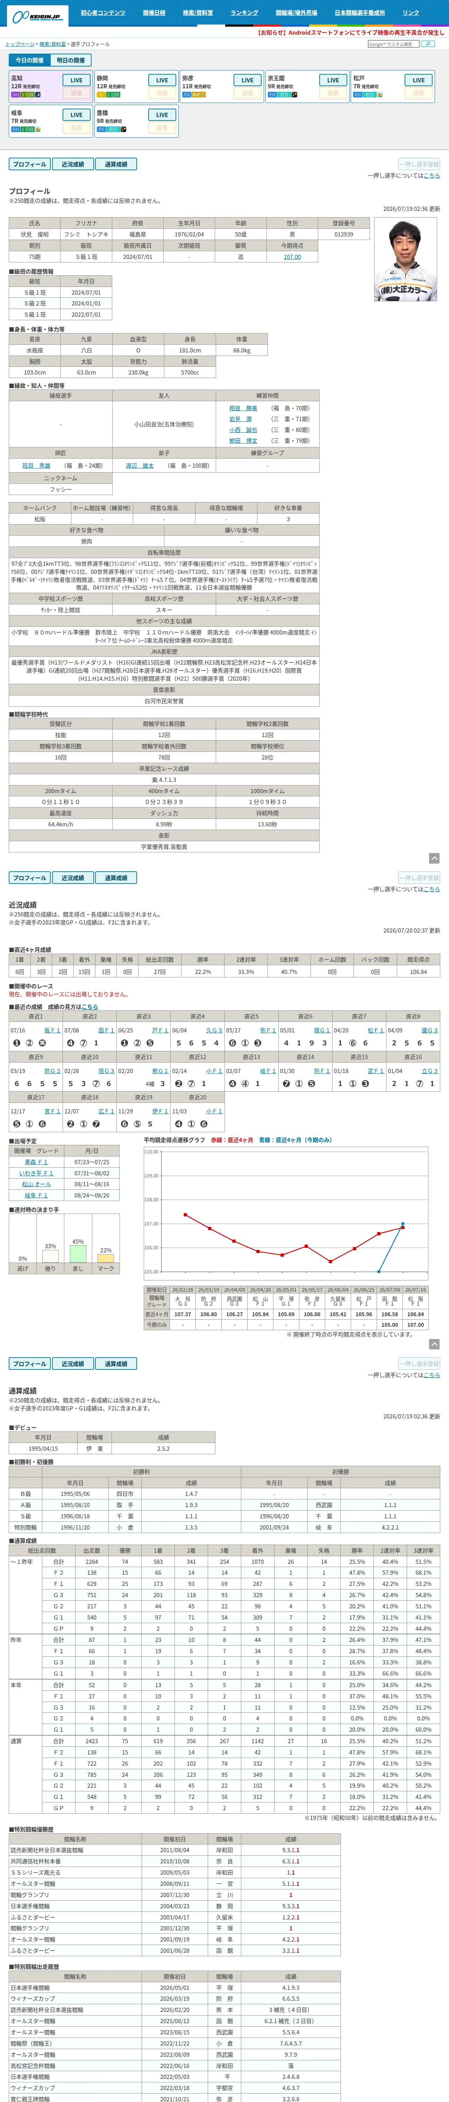Open the 02/20 熊G1 race result
The image size is (449, 2102).
(x=160, y=1071)
